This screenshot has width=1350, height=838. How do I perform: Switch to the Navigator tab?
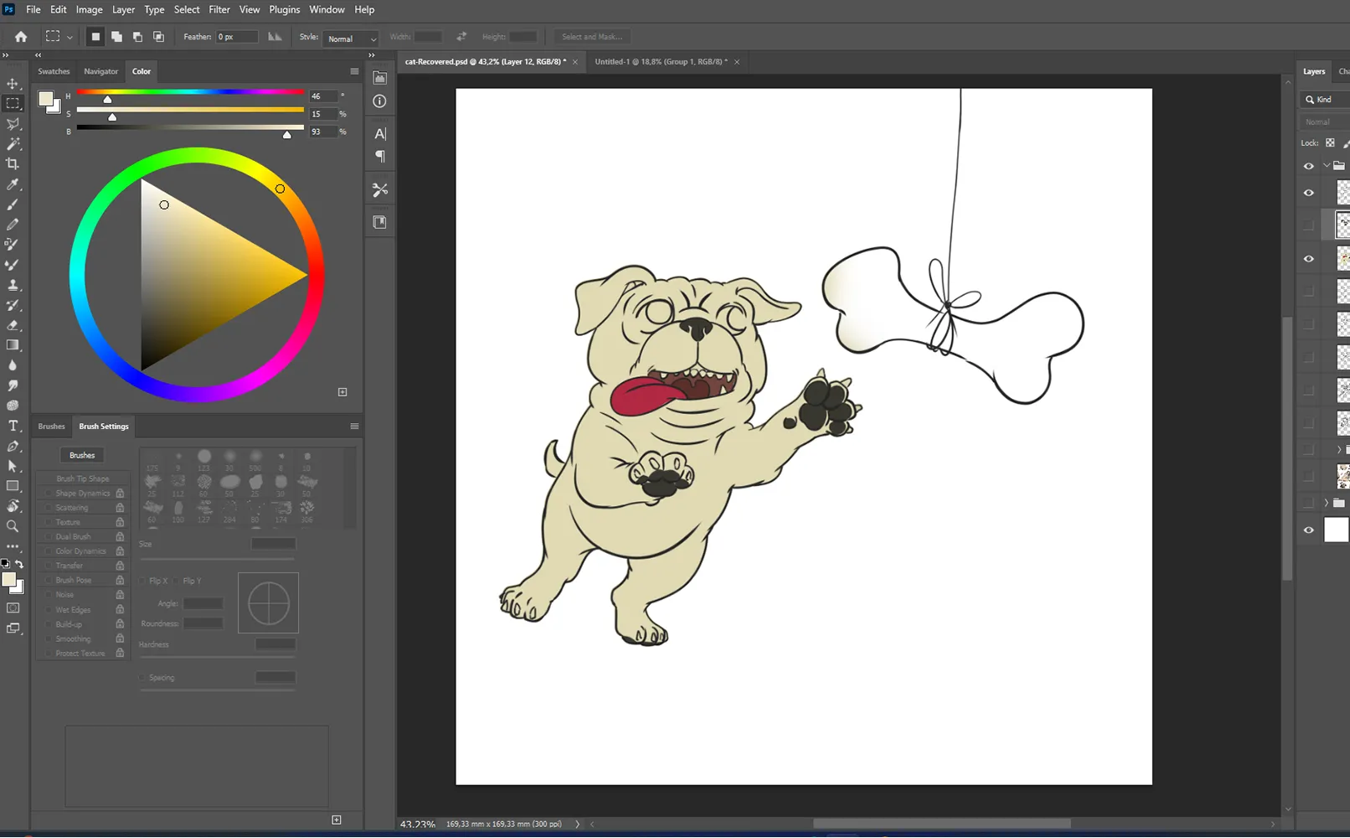[x=100, y=71]
